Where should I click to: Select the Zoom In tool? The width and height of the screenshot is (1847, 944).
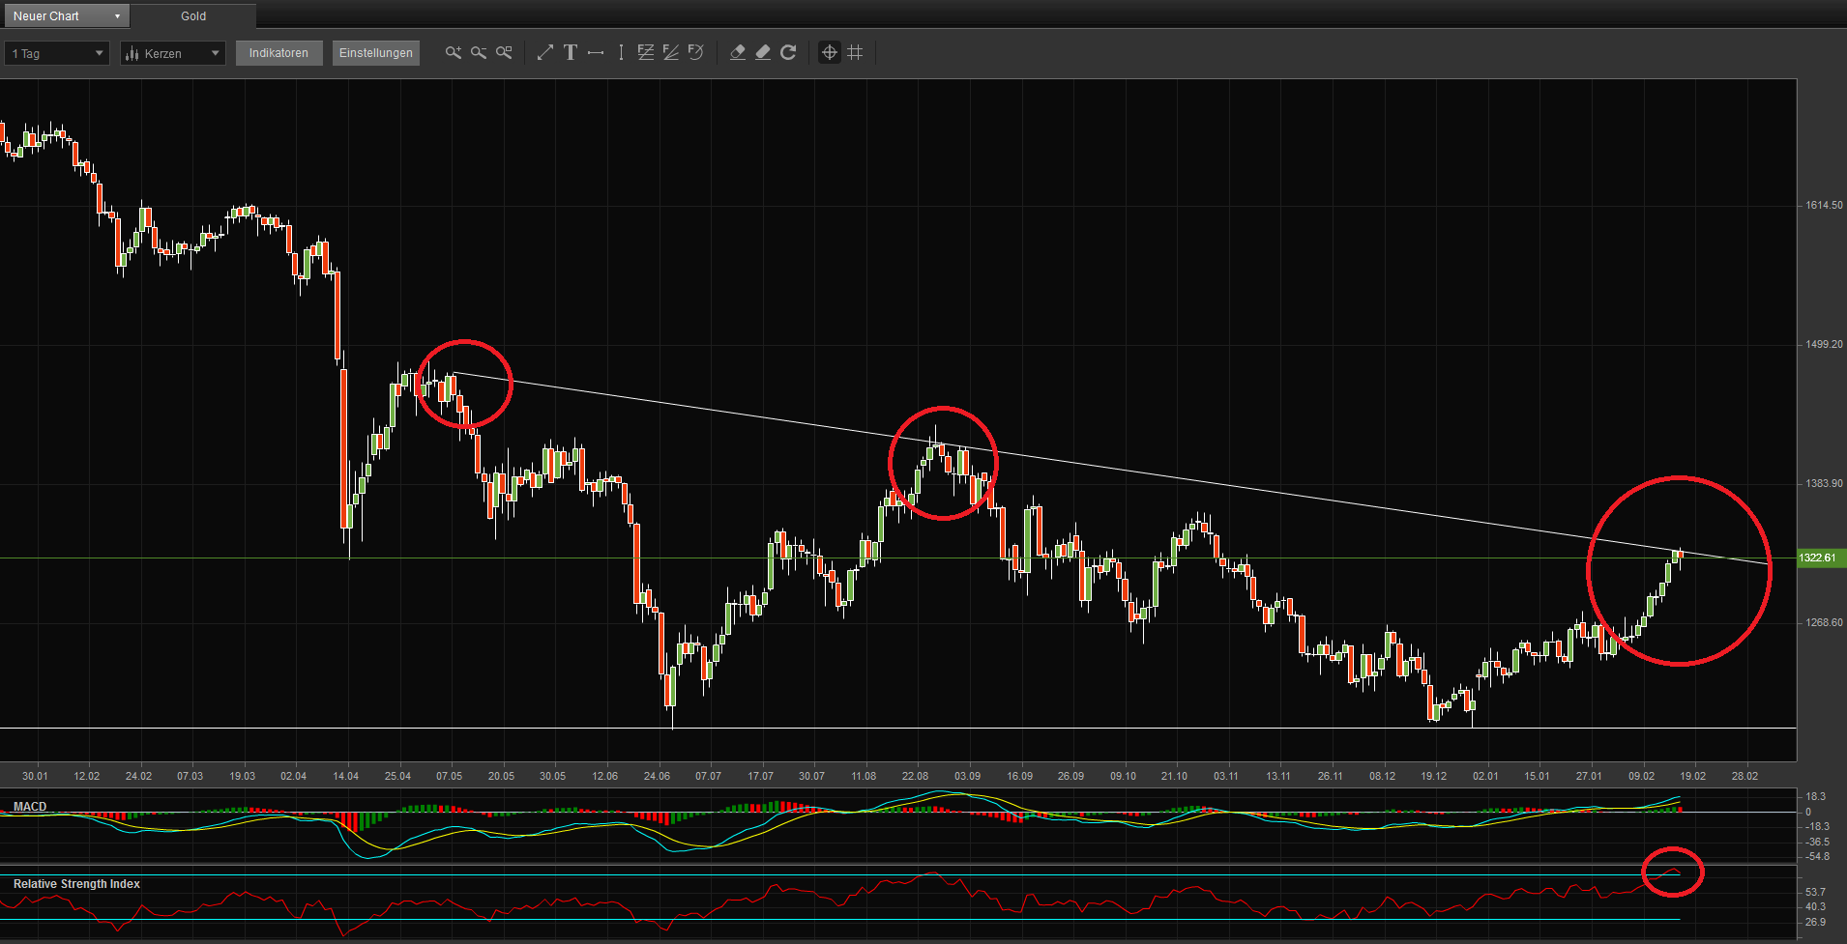coord(454,53)
